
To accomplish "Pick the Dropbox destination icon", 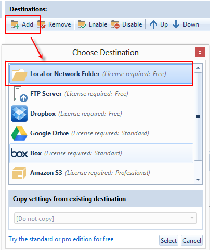I will coord(19,114).
